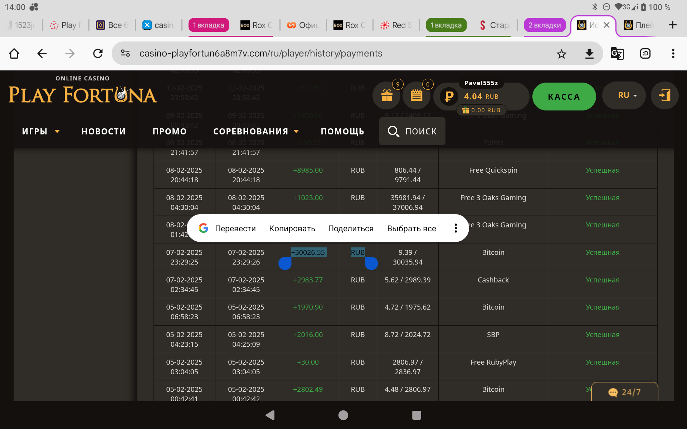This screenshot has width=687, height=429.
Task: Go to browser home page
Action: click(x=14, y=54)
